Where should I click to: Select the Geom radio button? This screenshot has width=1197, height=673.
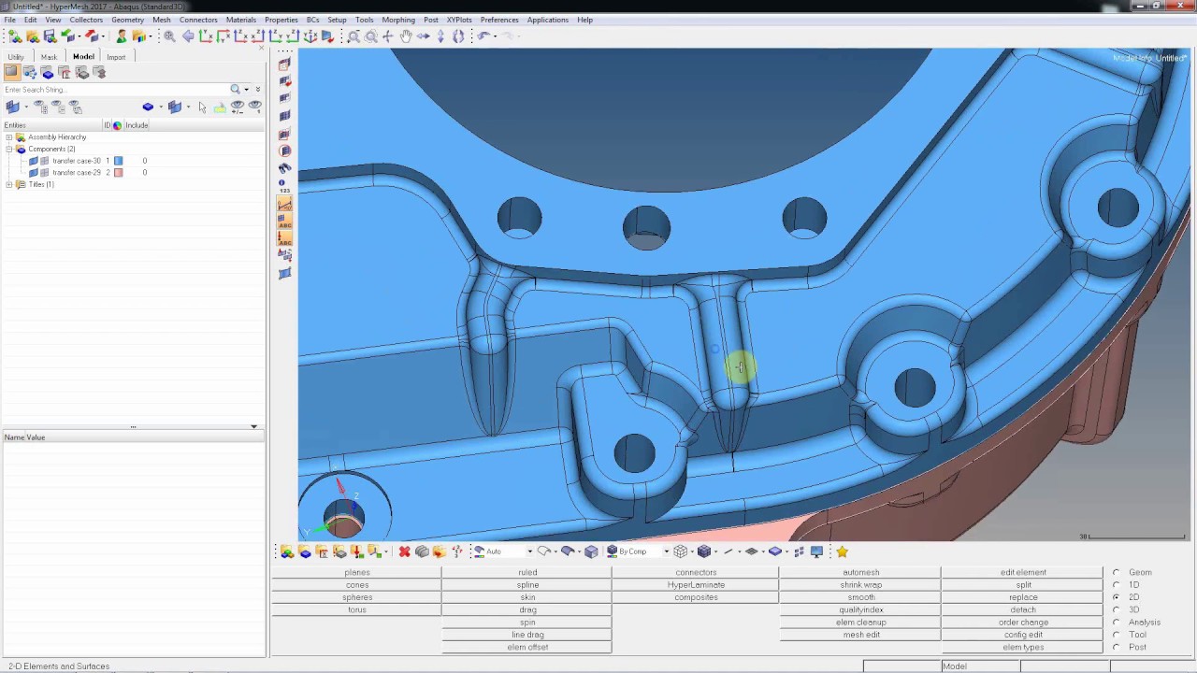point(1116,572)
